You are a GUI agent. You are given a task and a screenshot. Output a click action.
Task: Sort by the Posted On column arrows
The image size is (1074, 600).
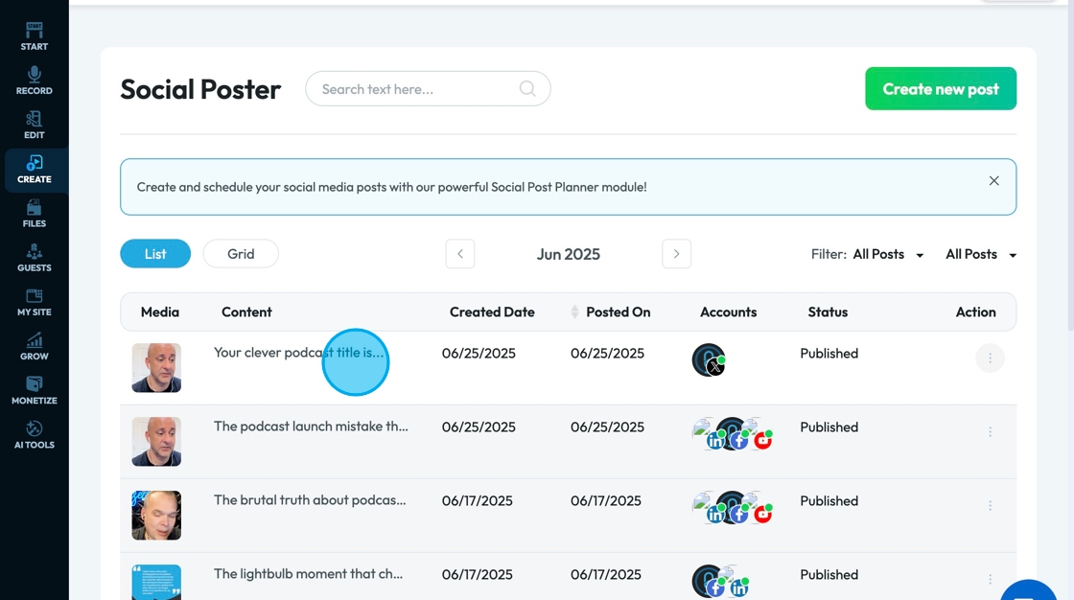[x=574, y=312]
